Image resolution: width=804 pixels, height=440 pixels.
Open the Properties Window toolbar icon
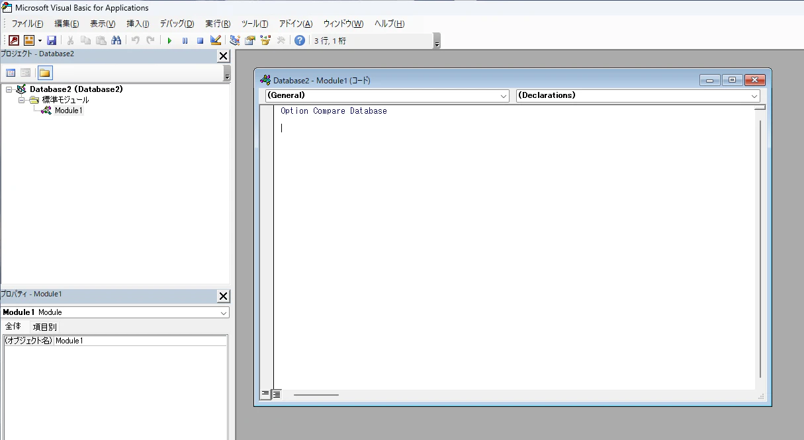[x=249, y=40]
